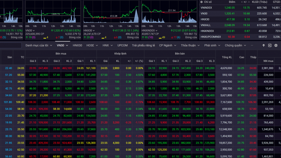The image size is (281, 158).
Task: Click the up arrow toolbar icon
Action: 263,45
